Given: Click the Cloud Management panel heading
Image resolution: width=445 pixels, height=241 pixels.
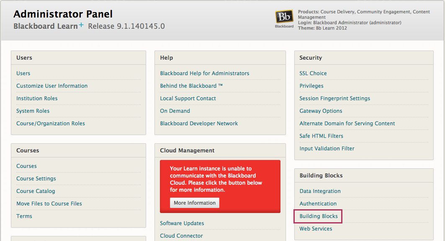Looking at the screenshot, I should coord(187,150).
